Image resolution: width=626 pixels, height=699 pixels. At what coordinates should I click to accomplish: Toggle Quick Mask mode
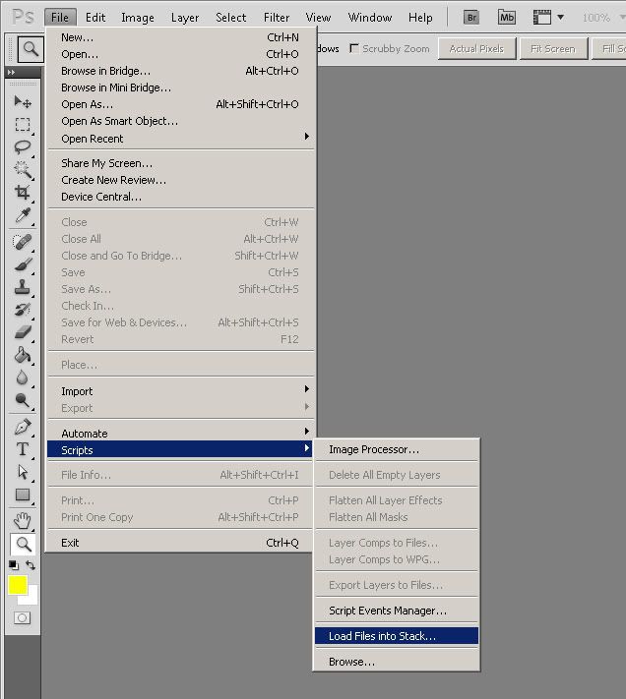point(23,617)
